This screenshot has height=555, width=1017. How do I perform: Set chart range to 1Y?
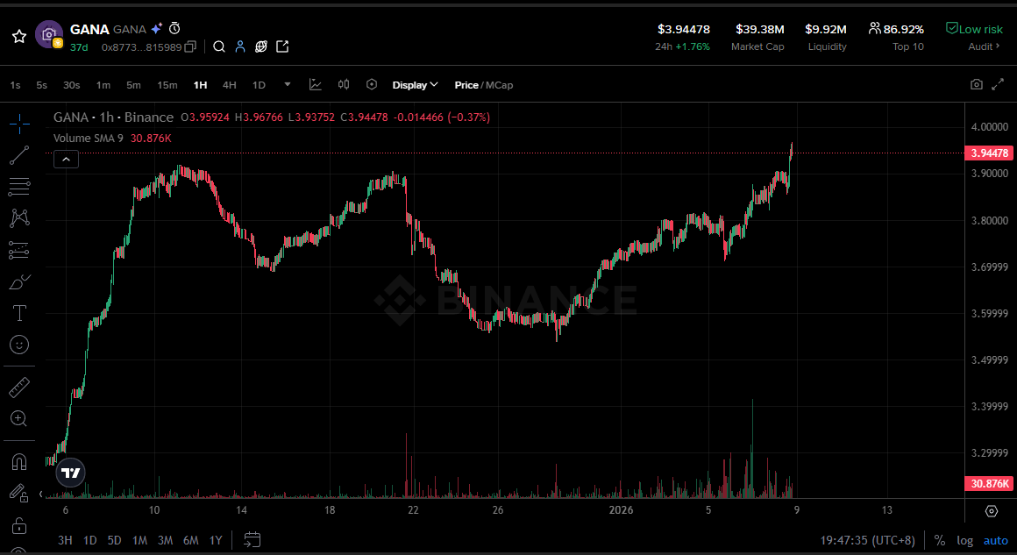pyautogui.click(x=216, y=539)
